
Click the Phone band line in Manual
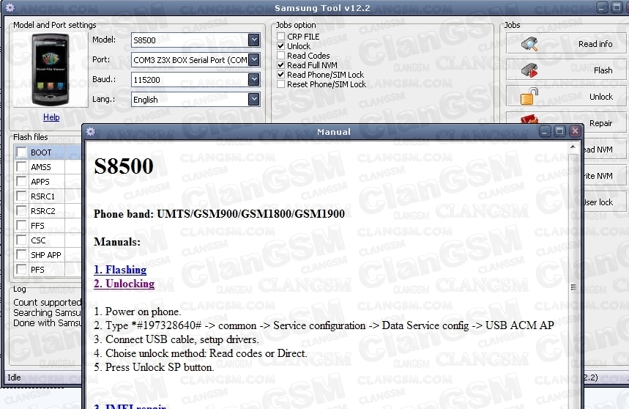click(219, 213)
